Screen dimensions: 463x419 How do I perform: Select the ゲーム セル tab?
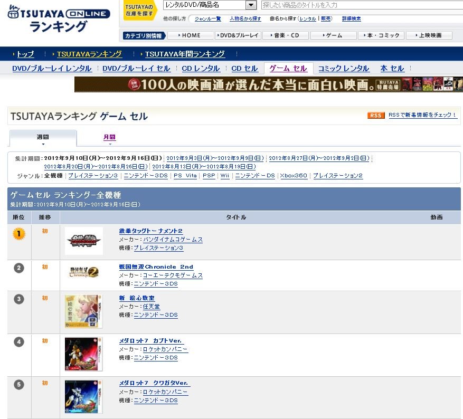(288, 69)
